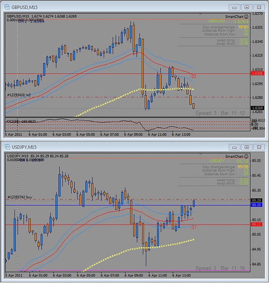Click the chart shift triangle marker on GBPUSD chart
Screen dimensions: 269x283
201,14
